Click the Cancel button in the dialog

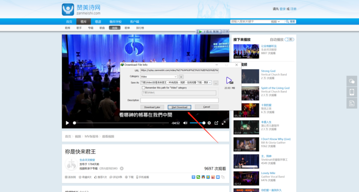[x=207, y=107]
